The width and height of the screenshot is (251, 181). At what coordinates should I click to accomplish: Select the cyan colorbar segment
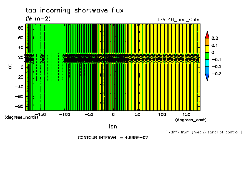coord(207,63)
